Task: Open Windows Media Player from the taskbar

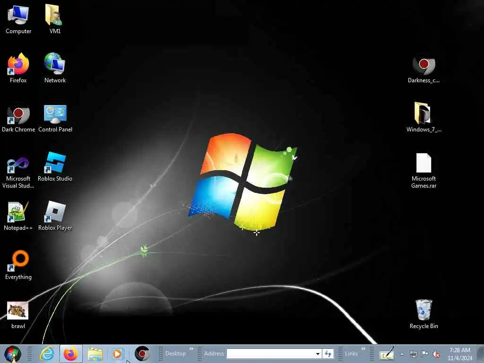Action: click(118, 354)
